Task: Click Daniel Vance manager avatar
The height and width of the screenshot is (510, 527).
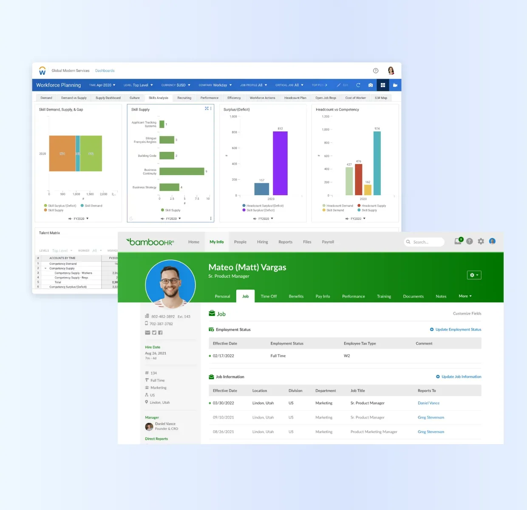Action: pos(149,426)
